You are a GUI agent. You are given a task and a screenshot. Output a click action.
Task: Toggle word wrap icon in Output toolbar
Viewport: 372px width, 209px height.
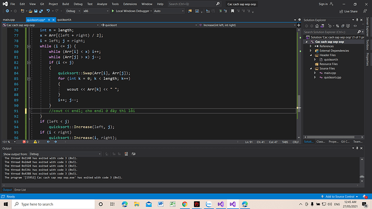pos(134,154)
